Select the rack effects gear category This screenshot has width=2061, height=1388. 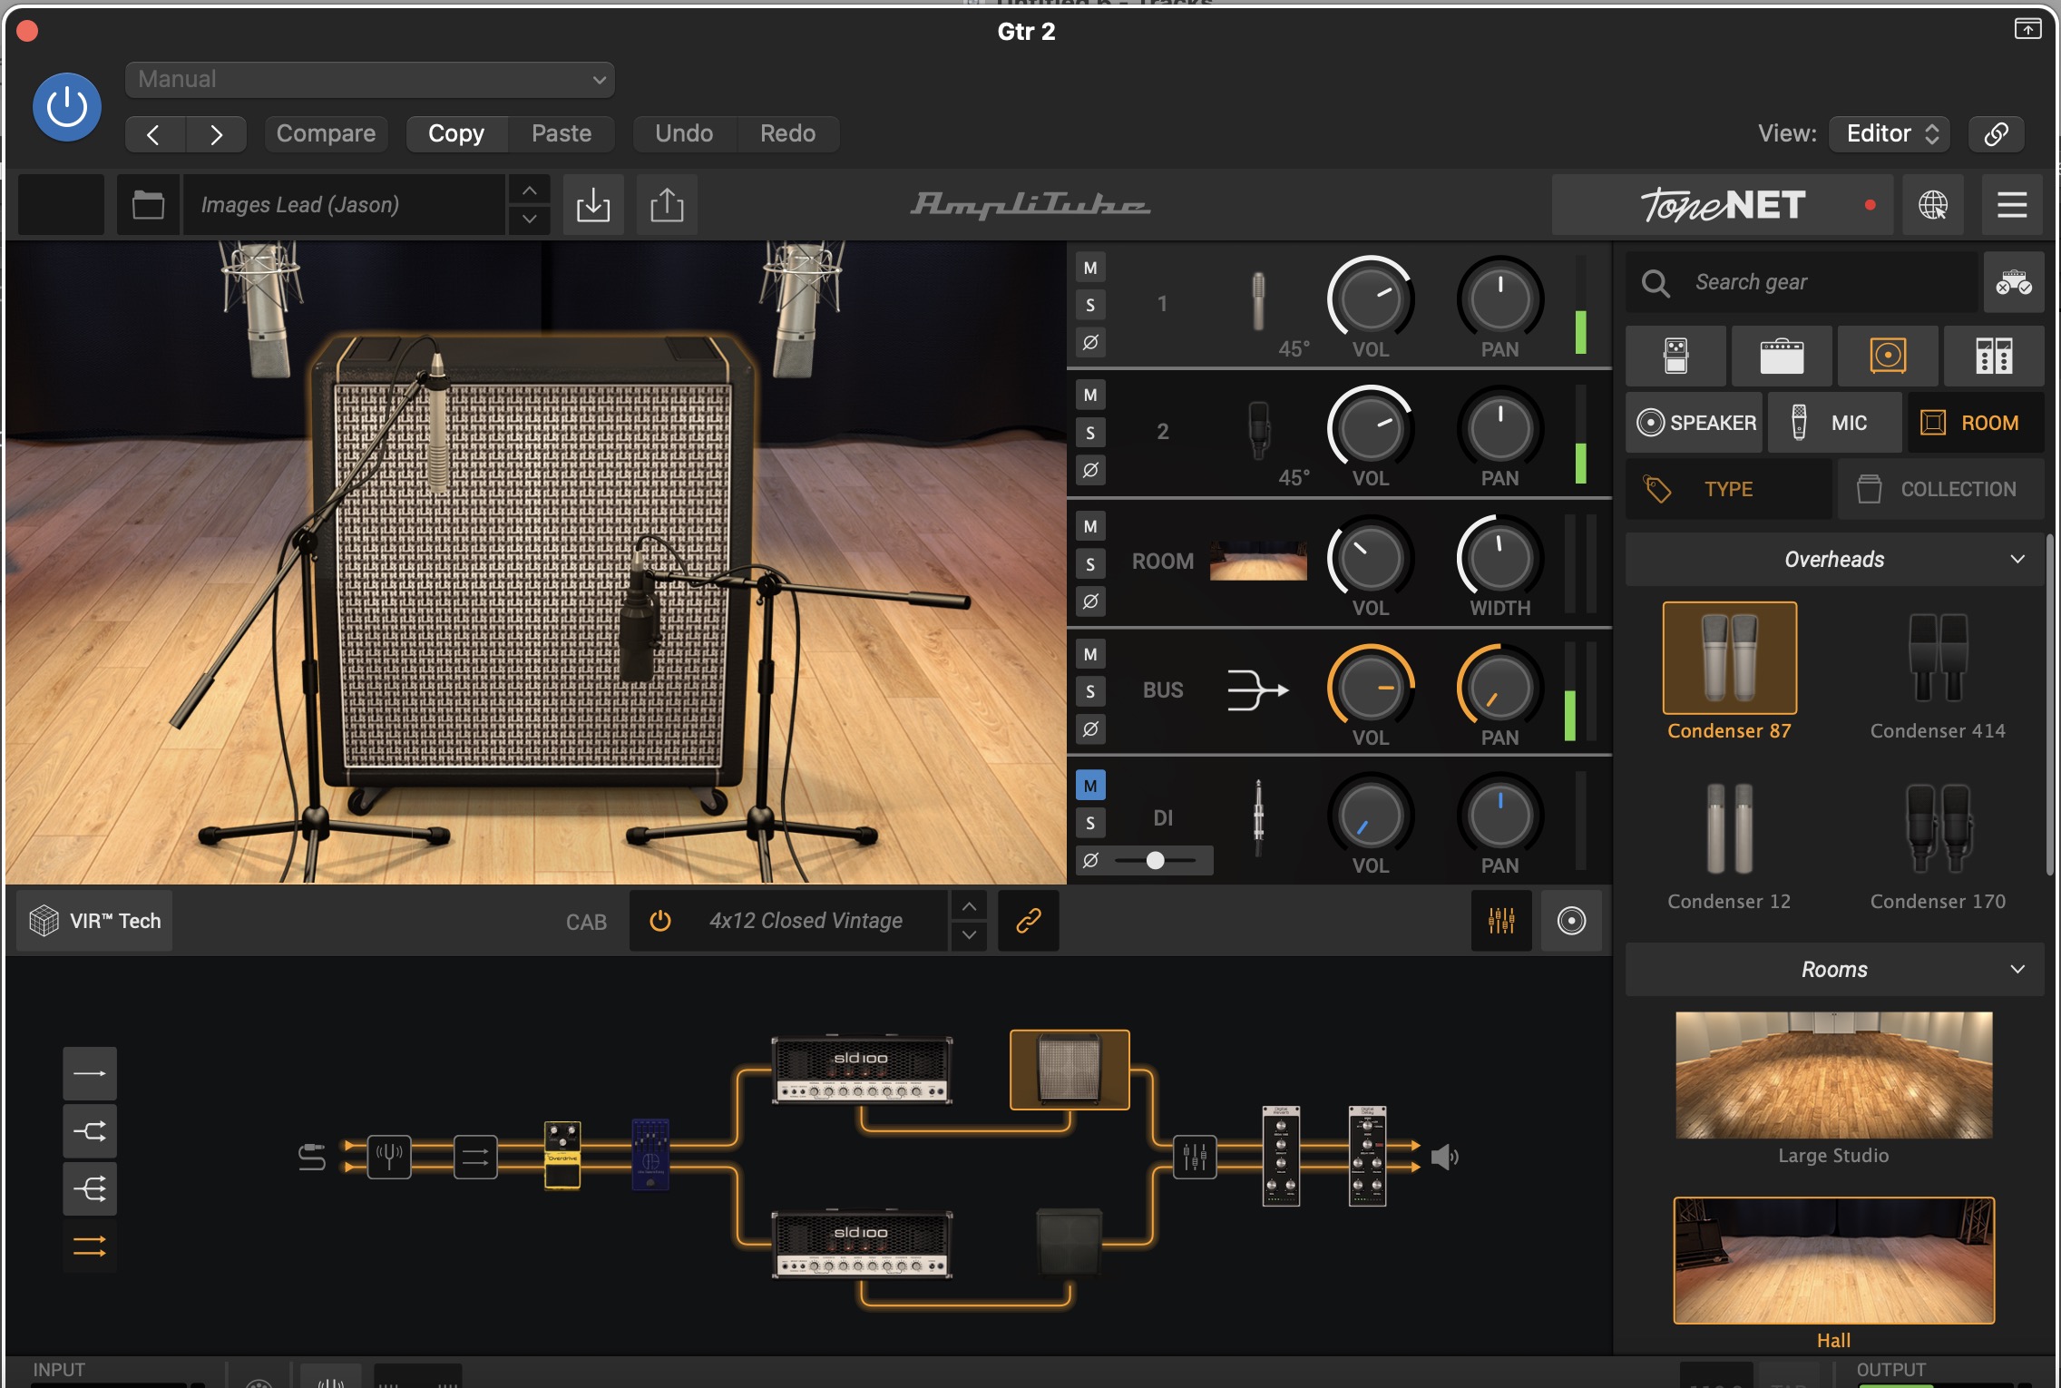[x=1994, y=357]
